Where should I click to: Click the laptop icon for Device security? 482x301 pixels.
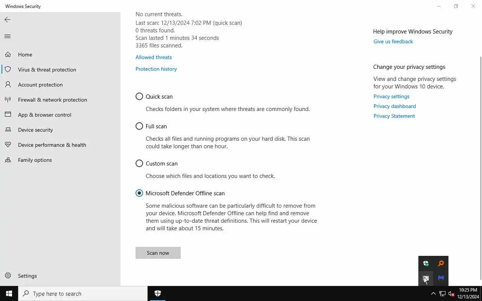tap(8, 130)
